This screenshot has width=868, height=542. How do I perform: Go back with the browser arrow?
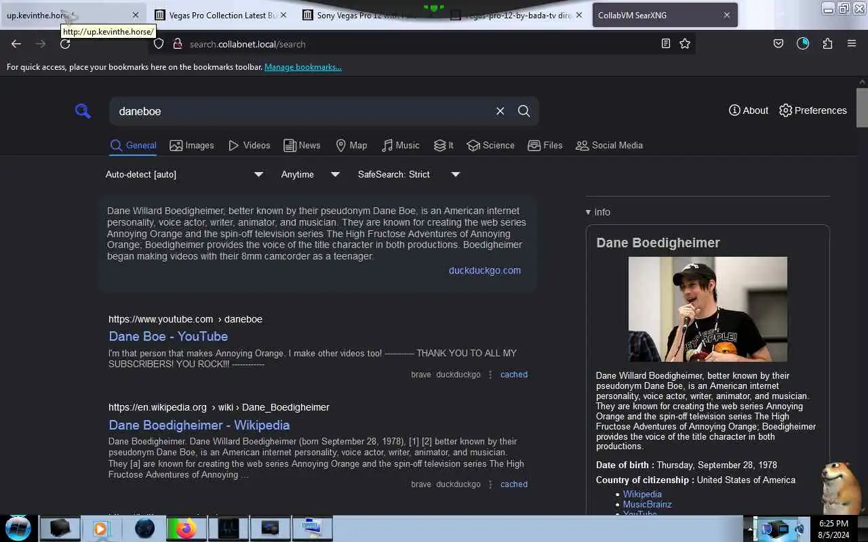(x=16, y=44)
